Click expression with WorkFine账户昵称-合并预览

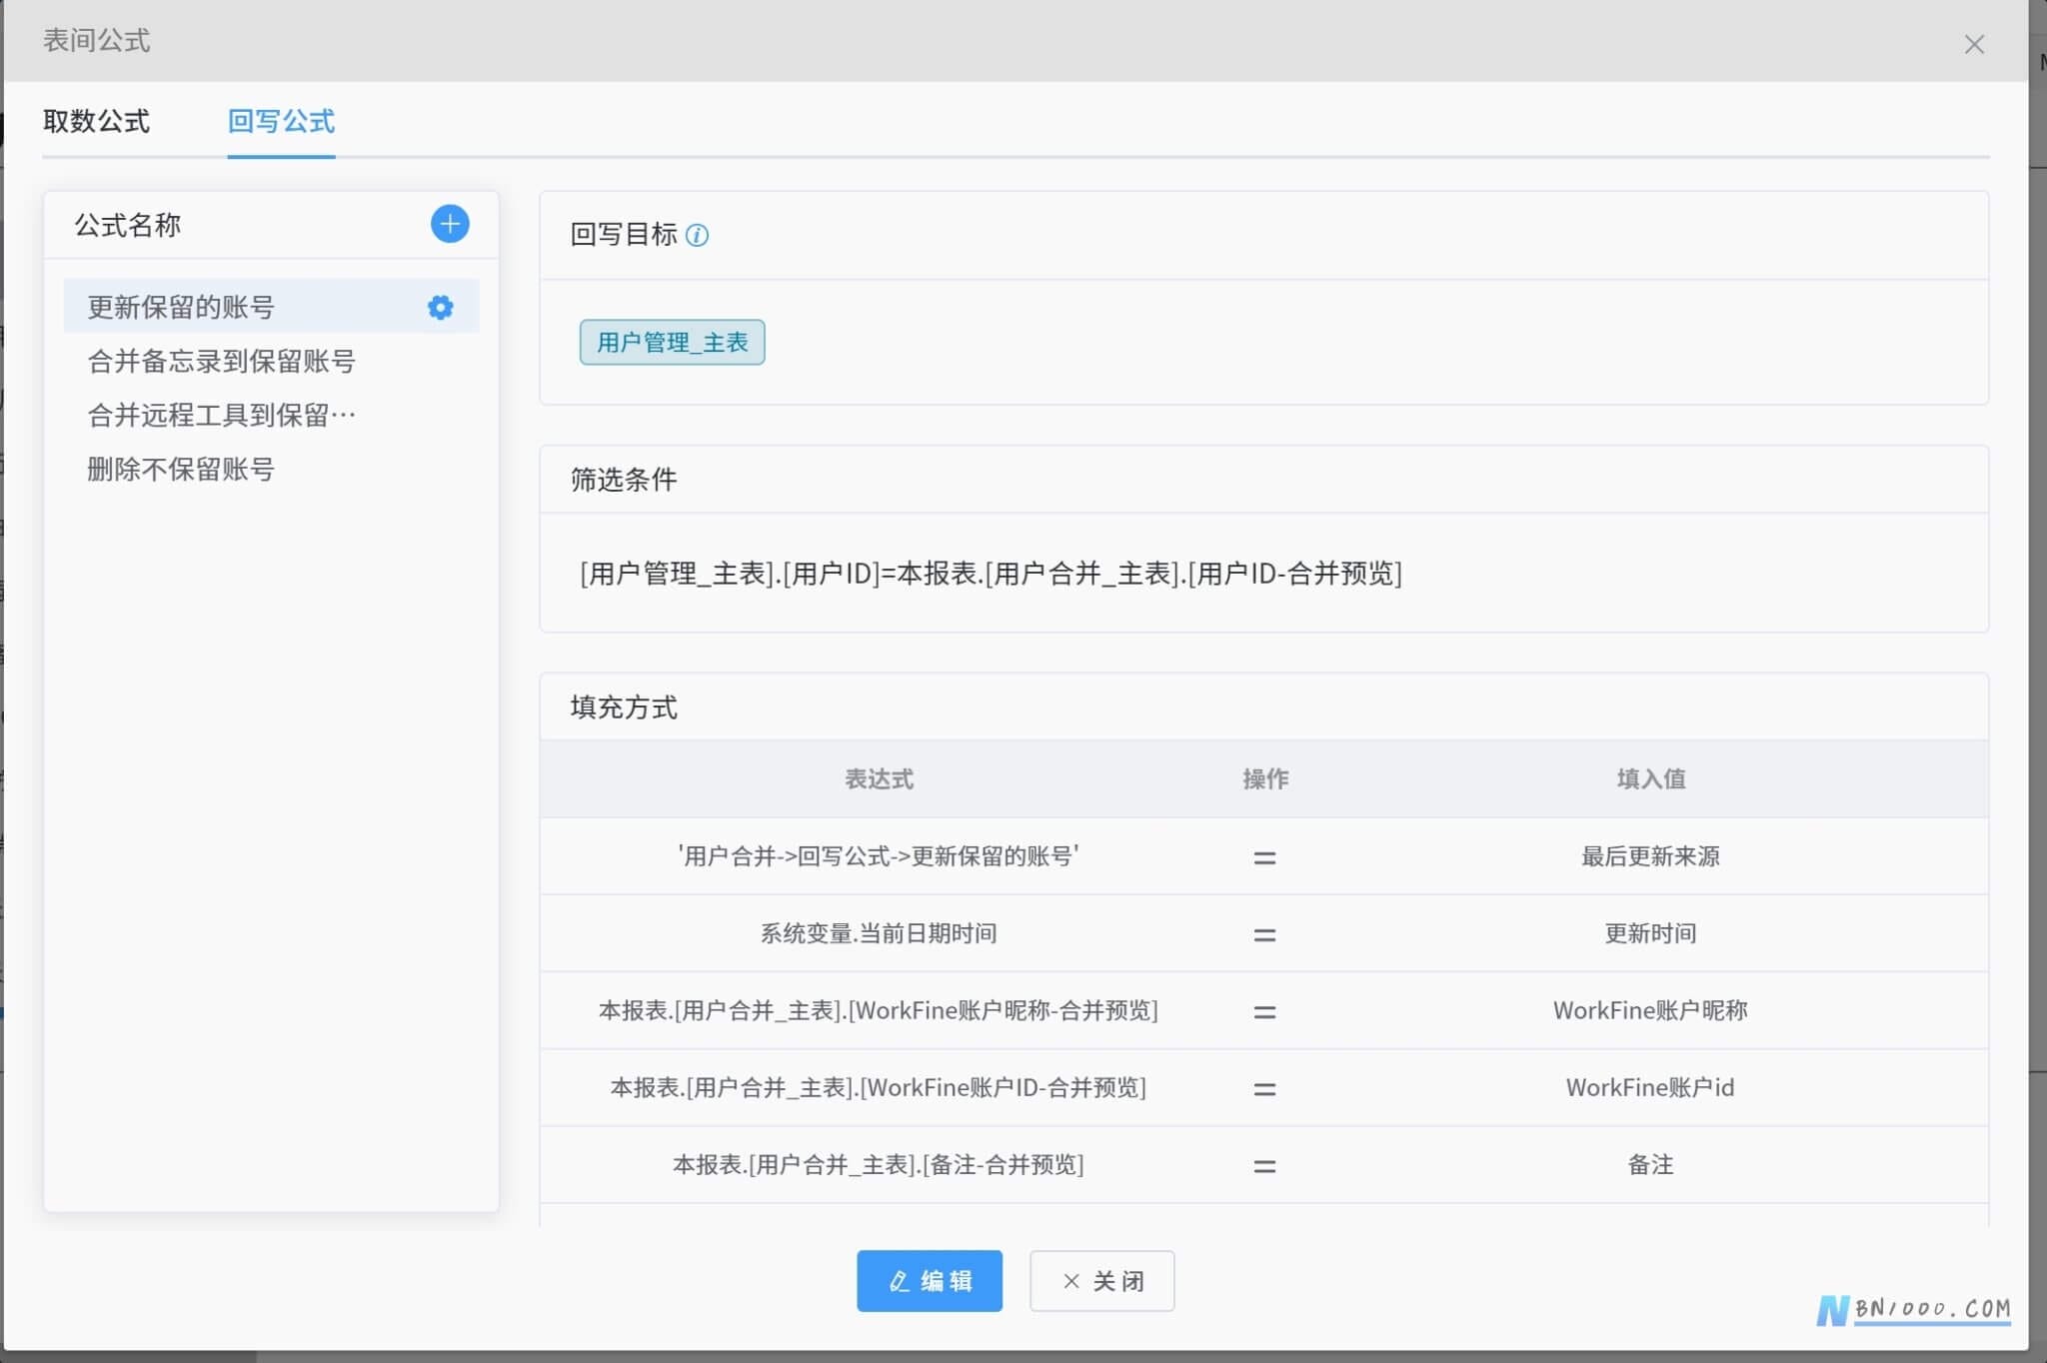(879, 1010)
